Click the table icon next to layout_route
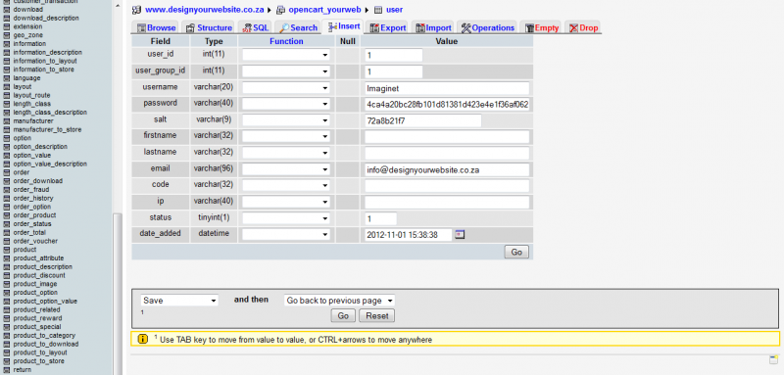 [7, 95]
